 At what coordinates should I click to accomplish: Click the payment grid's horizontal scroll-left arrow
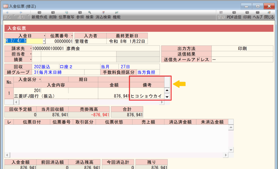pos(16,102)
